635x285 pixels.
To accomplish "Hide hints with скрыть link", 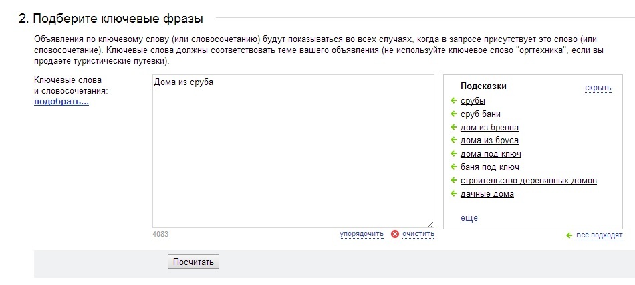I will (x=598, y=88).
